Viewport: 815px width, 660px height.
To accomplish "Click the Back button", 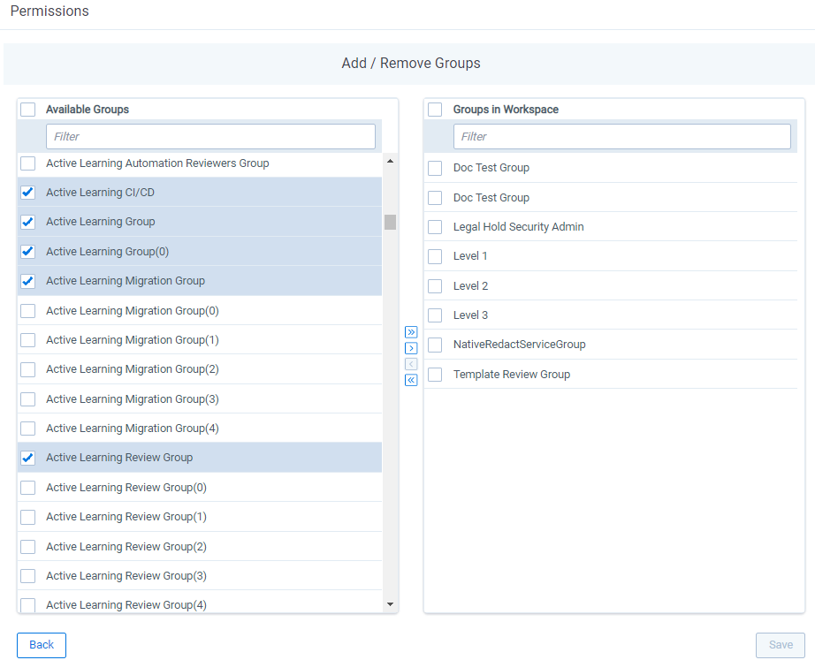I will [42, 645].
